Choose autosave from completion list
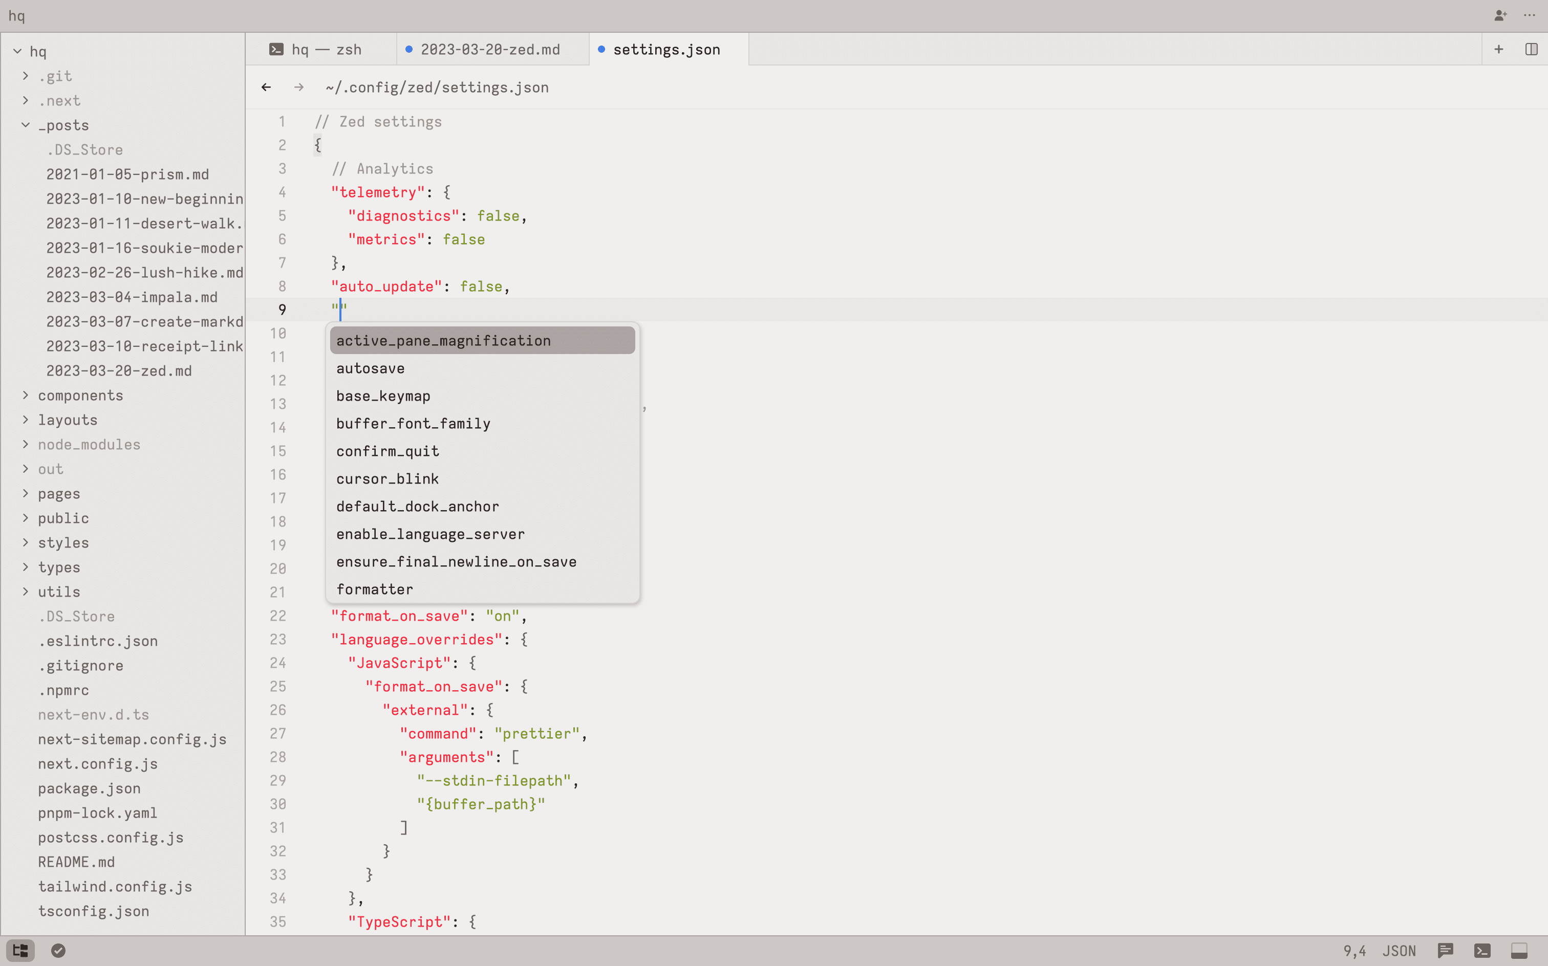The height and width of the screenshot is (966, 1548). pyautogui.click(x=483, y=368)
